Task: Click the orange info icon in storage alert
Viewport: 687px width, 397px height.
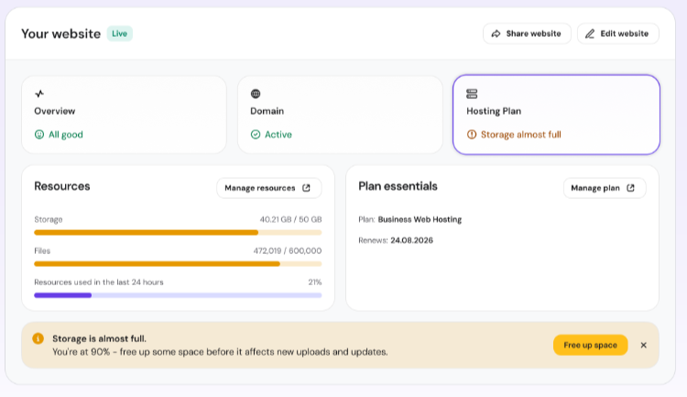Action: pyautogui.click(x=38, y=338)
